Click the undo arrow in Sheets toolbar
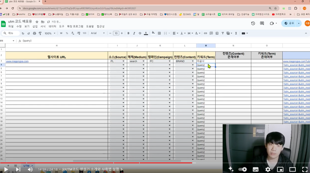The image size is (310, 173). [x=23, y=33]
